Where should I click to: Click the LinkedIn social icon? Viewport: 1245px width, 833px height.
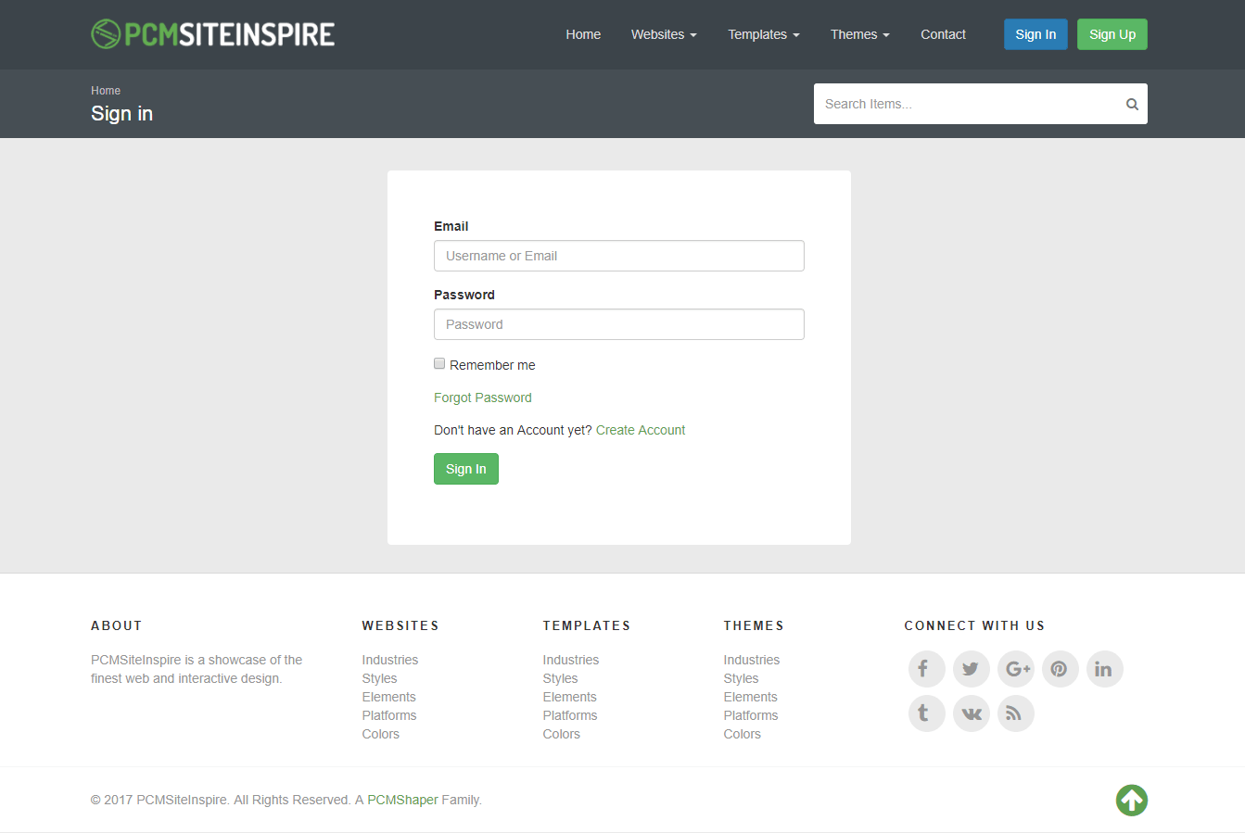click(x=1104, y=669)
